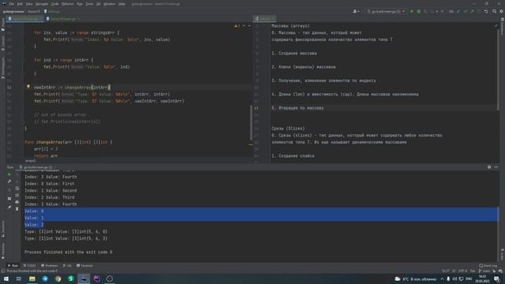Click the layout icon in Run panel sidebar
505x284 pixels.
click(x=9, y=199)
